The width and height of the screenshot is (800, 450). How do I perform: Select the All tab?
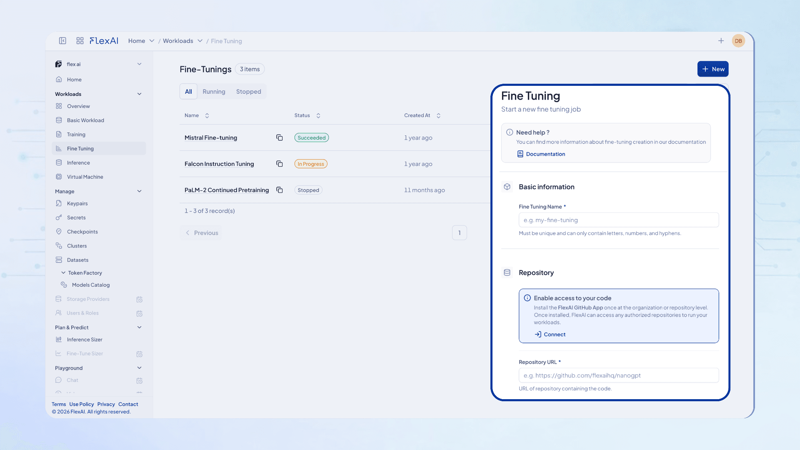coord(189,92)
